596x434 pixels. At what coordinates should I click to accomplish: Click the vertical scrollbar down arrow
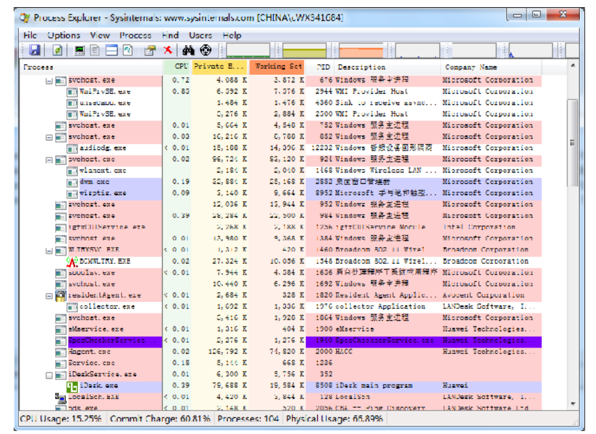click(572, 404)
